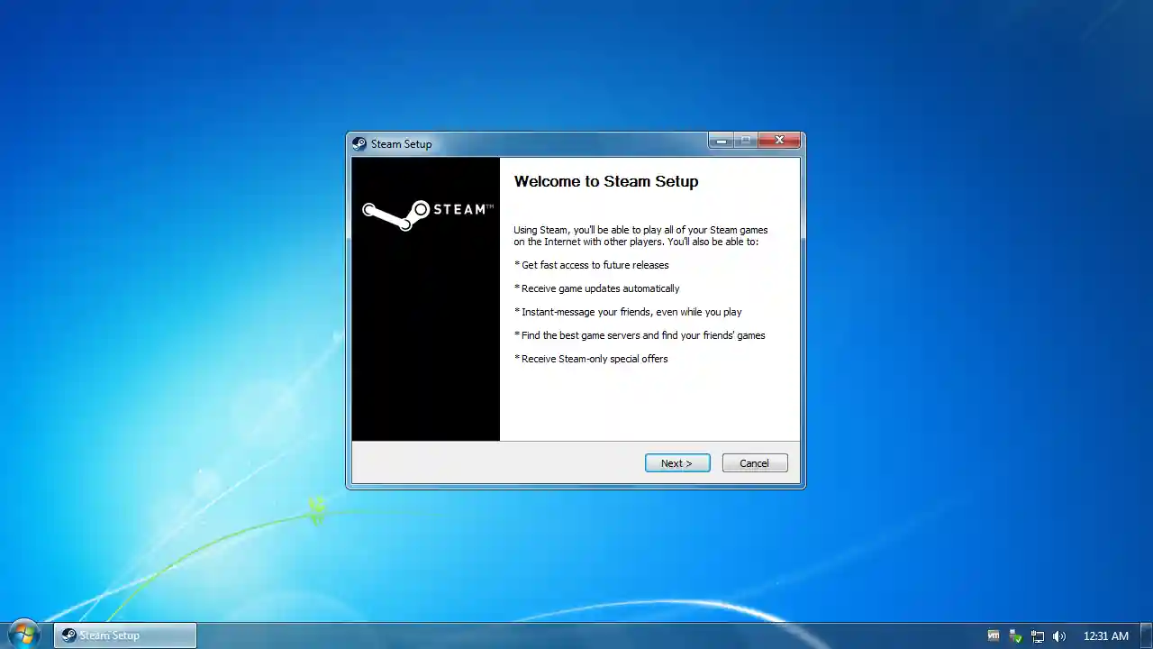Click the disabled maximize button of Steam Setup
Image resolution: width=1153 pixels, height=649 pixels.
tap(745, 141)
